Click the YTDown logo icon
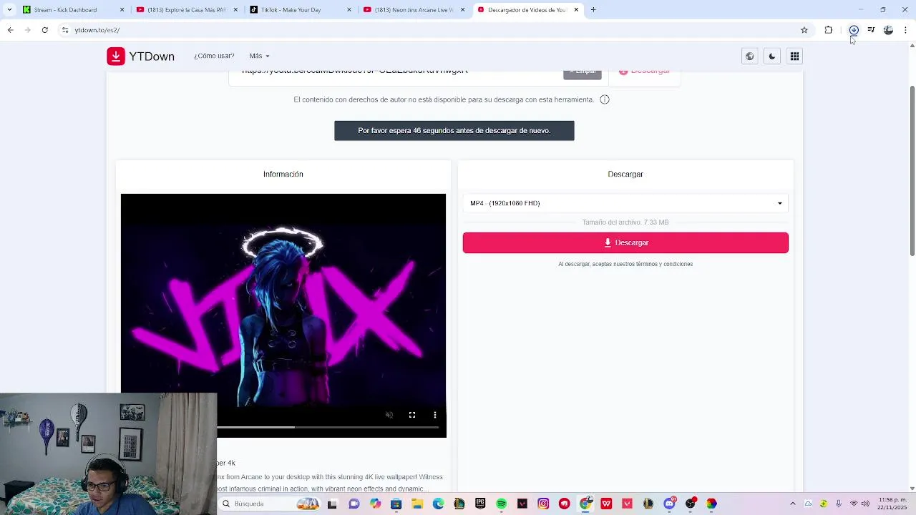916x515 pixels. click(x=116, y=57)
